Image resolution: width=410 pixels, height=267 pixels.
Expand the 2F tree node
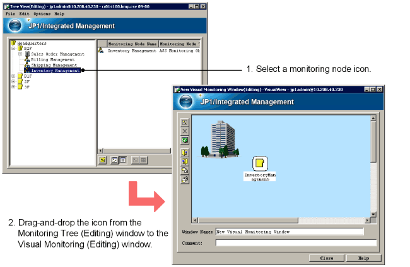click(x=13, y=81)
